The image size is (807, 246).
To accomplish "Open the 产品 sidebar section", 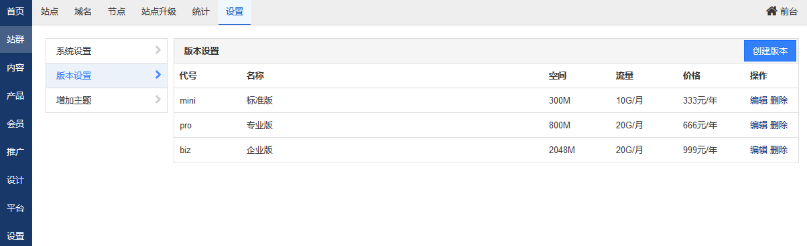I will tap(16, 96).
